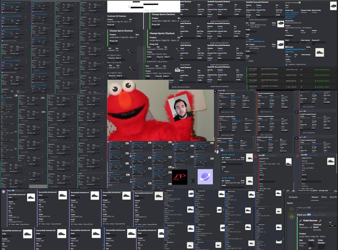Open shoe thumbnail in size 10.5 kith.com embed
The image size is (338, 250).
249,158
